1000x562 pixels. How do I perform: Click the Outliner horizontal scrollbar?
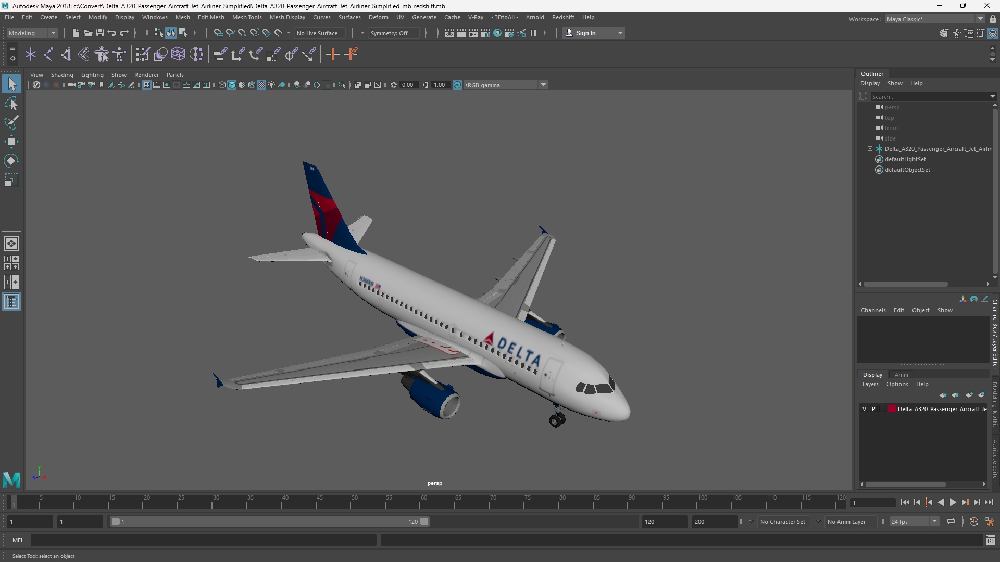905,284
